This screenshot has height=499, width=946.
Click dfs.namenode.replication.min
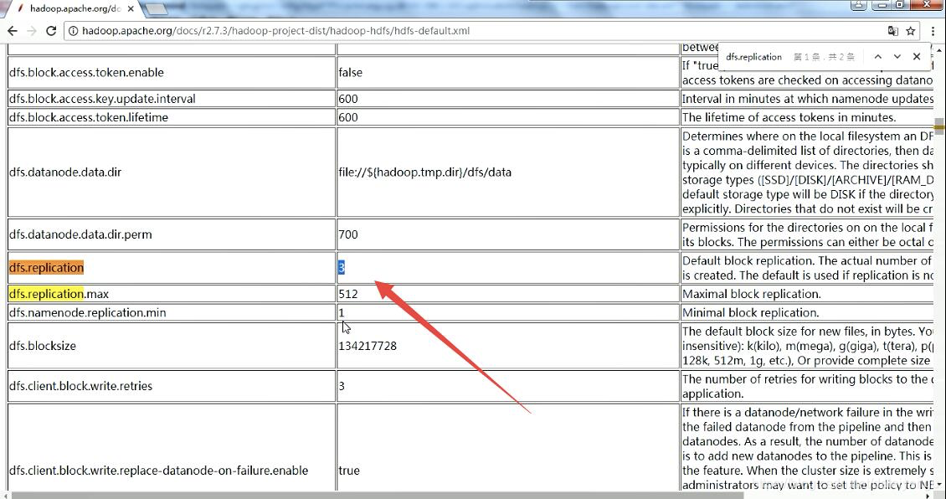coord(87,312)
